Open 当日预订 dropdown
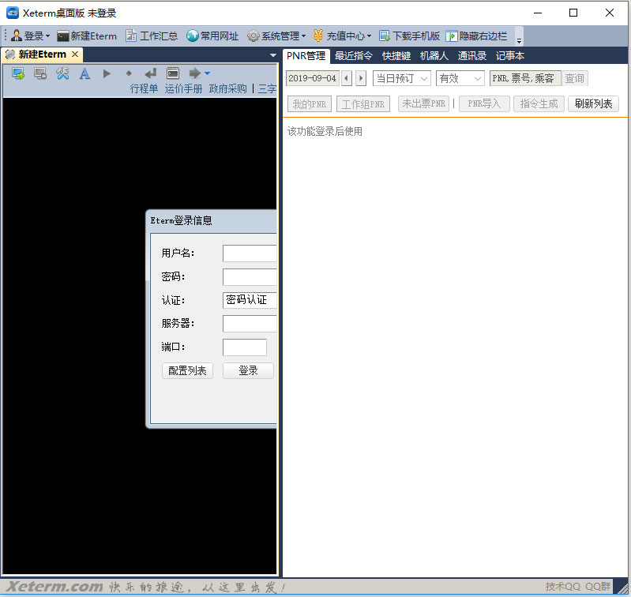 (x=402, y=78)
